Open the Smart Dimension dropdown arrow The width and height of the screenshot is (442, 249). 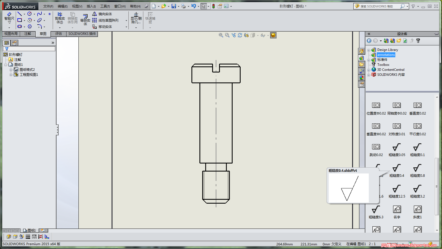click(9, 27)
